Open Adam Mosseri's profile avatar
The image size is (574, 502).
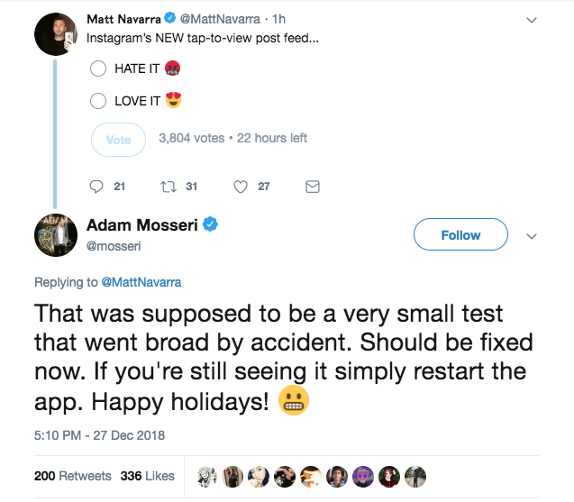[x=56, y=235]
